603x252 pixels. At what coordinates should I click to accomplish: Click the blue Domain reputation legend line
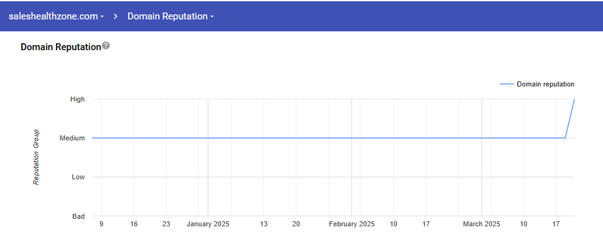tap(506, 84)
